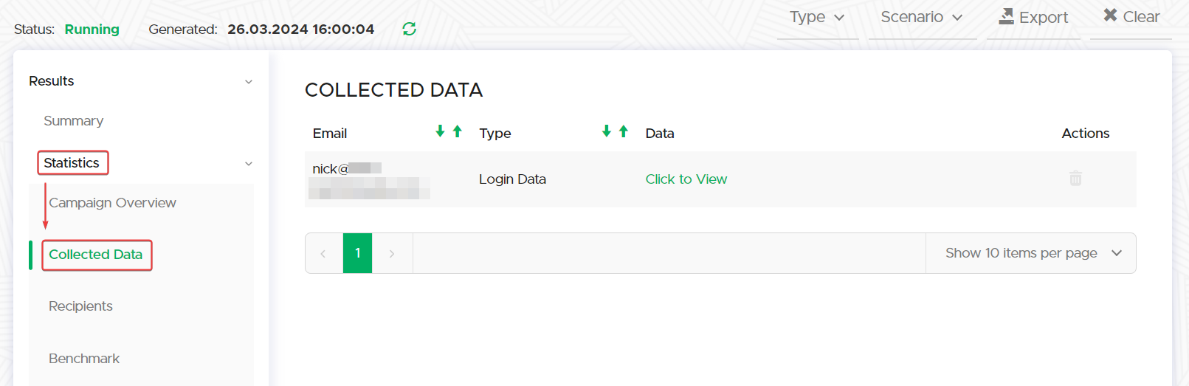Go to Recipients in the sidebar
1189x386 pixels.
pos(80,306)
